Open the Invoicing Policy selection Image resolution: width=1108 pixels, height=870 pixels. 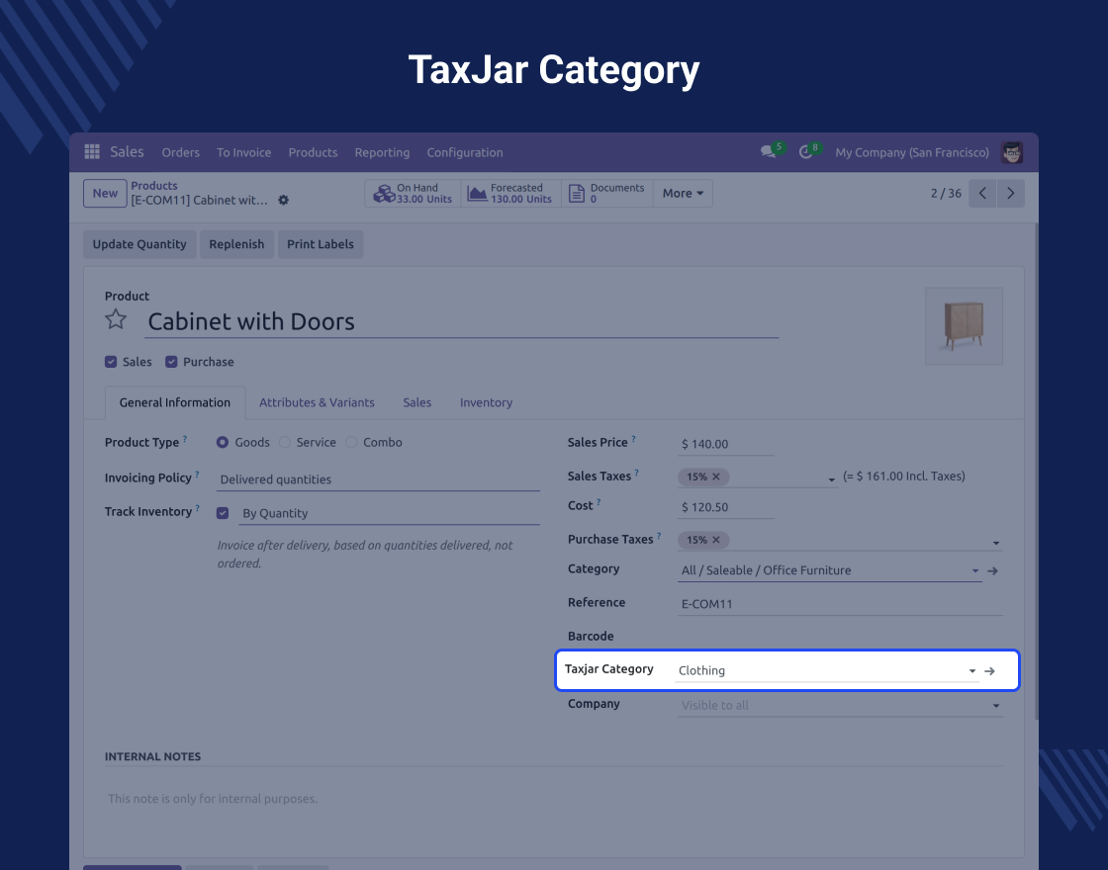tap(379, 479)
